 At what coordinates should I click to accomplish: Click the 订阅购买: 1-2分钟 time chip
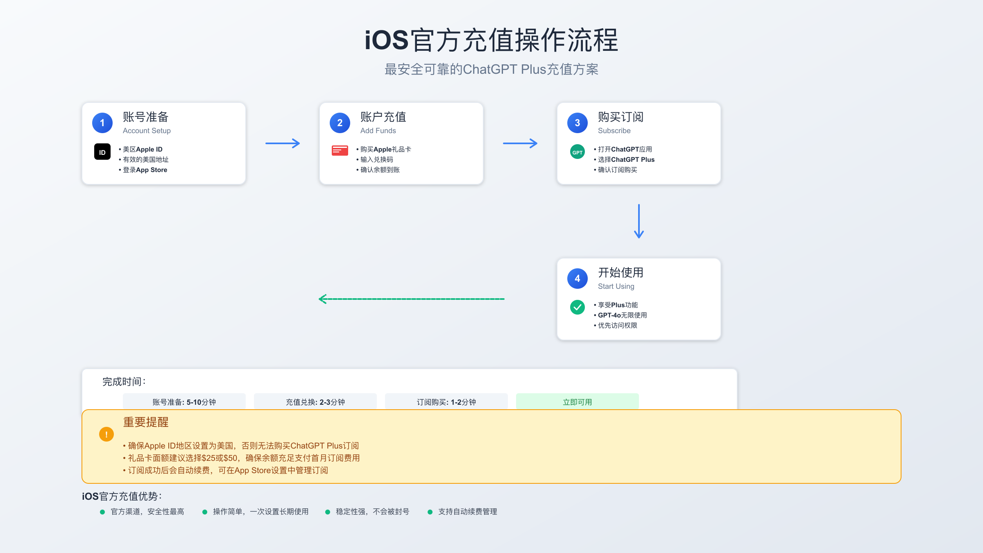[446, 402]
